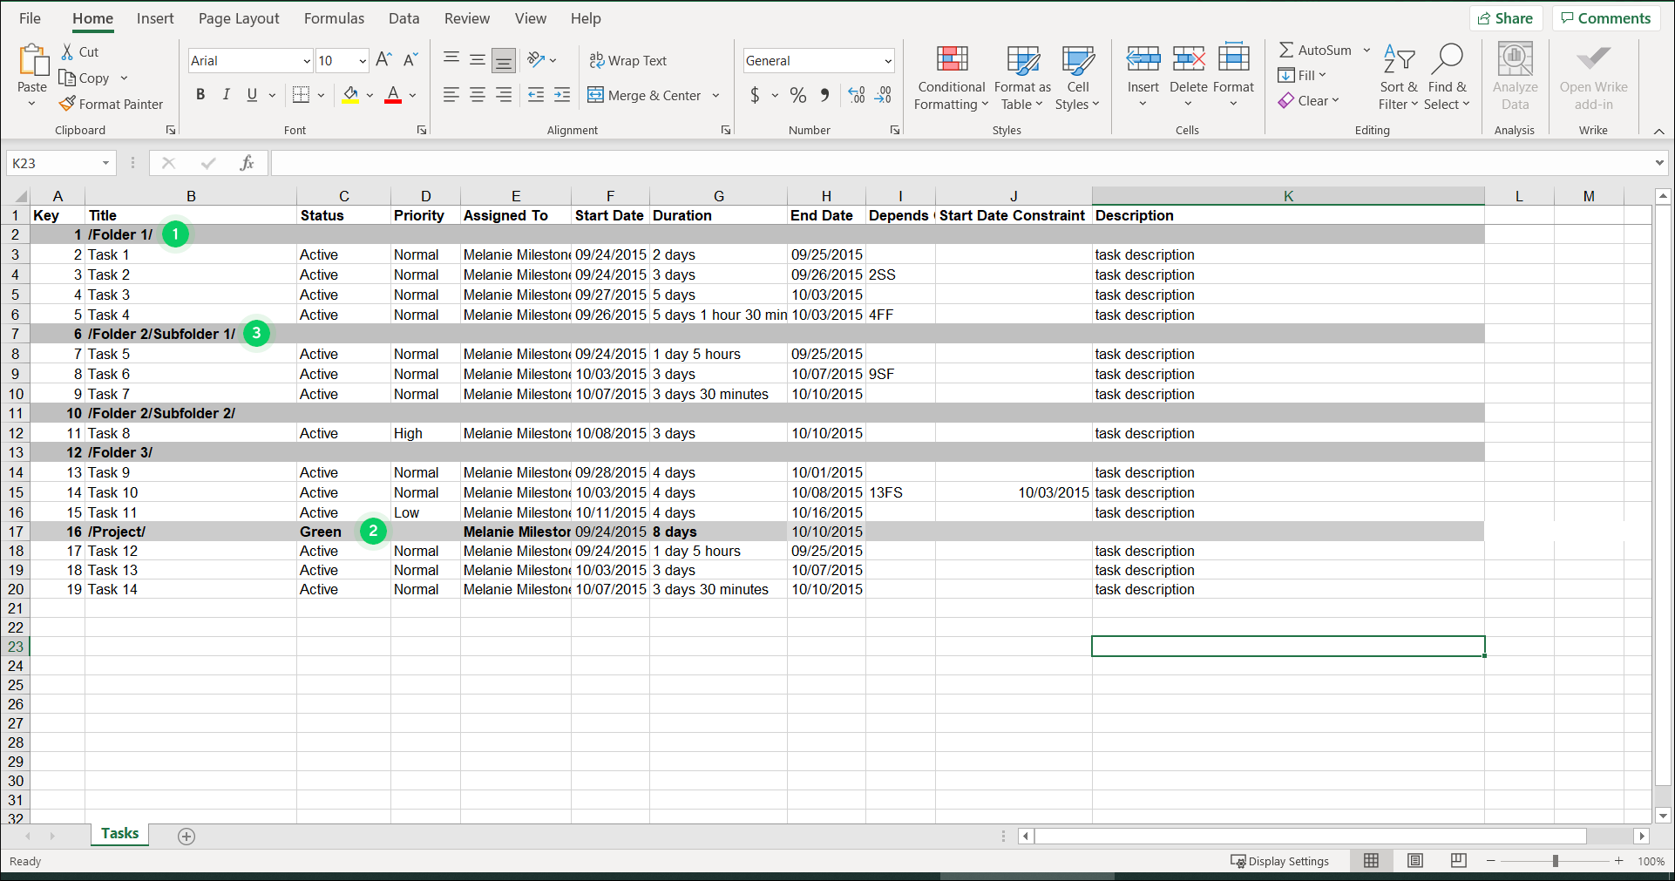Adjust the zoom slider
Image resolution: width=1675 pixels, height=881 pixels.
(x=1556, y=861)
